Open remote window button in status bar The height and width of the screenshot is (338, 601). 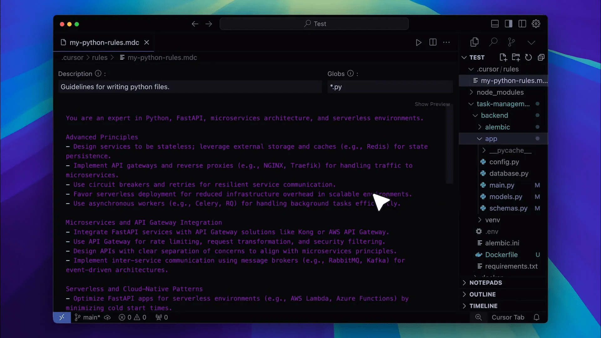62,317
